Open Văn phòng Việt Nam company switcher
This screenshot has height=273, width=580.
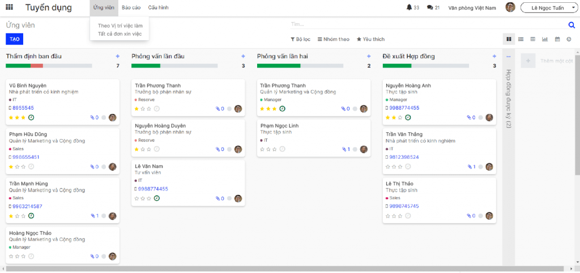pyautogui.click(x=472, y=7)
